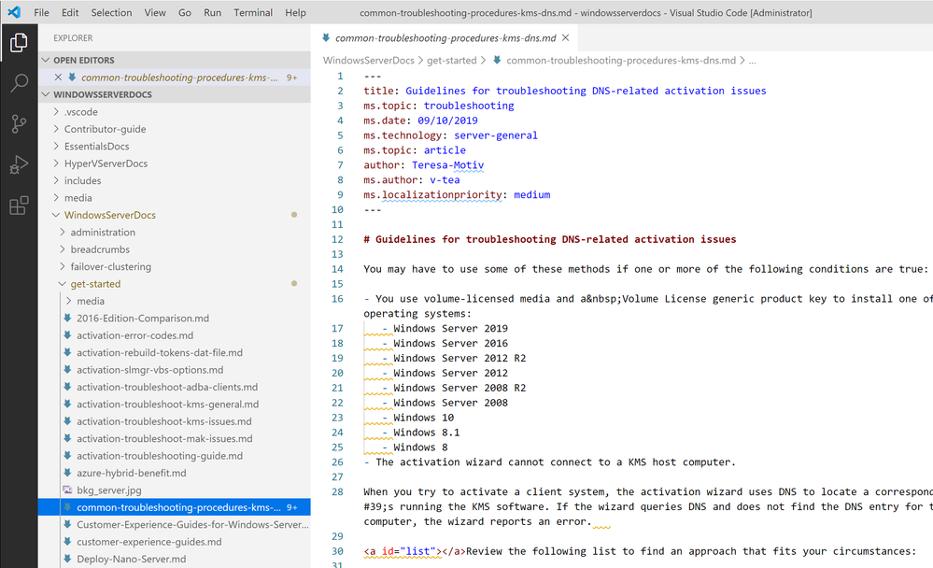The image size is (933, 568).
Task: Open the Go menu
Action: pos(185,12)
